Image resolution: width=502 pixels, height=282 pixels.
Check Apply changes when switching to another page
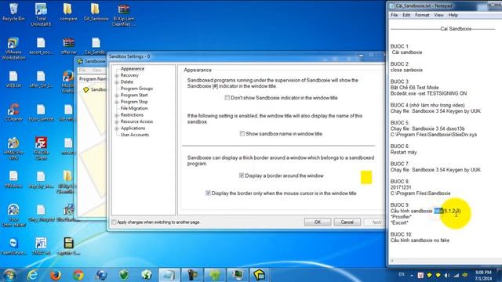pyautogui.click(x=114, y=222)
